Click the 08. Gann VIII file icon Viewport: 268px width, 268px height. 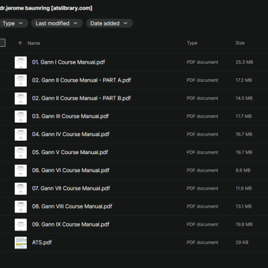click(x=21, y=206)
